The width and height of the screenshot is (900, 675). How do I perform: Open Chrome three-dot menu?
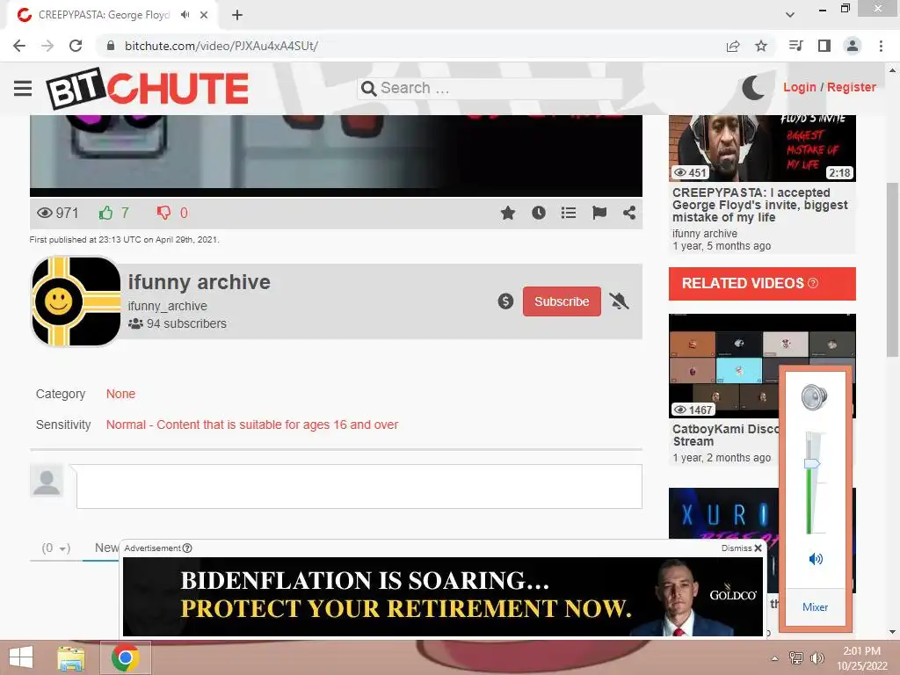click(881, 46)
